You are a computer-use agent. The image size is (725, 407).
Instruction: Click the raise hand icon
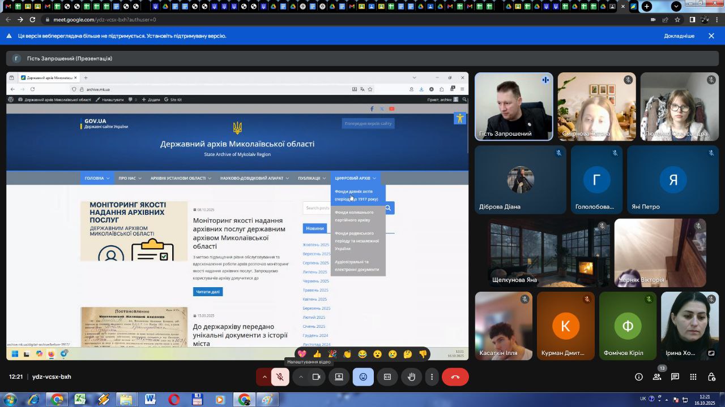[x=412, y=377]
